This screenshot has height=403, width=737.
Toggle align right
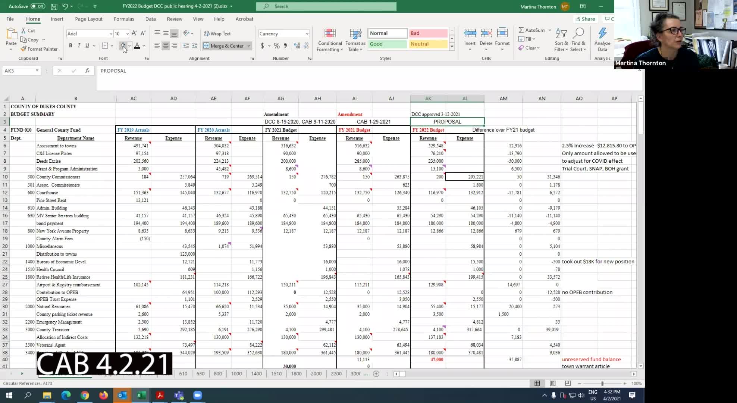tap(174, 46)
